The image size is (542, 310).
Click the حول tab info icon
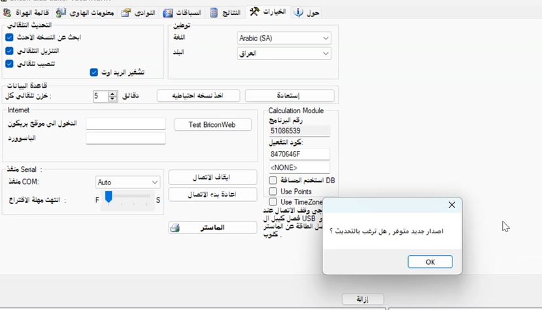[298, 12]
